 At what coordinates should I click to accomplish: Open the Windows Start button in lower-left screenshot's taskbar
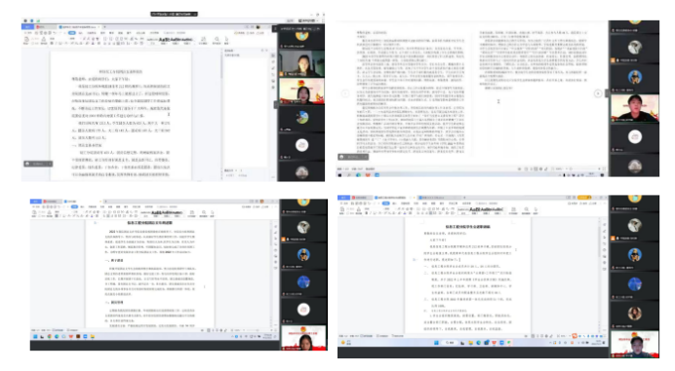[x=35, y=336]
